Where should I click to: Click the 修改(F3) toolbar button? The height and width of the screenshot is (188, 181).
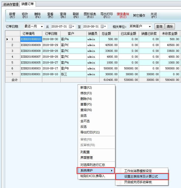click(25, 15)
